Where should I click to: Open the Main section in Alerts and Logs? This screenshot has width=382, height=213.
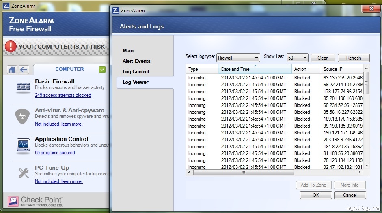coord(128,51)
